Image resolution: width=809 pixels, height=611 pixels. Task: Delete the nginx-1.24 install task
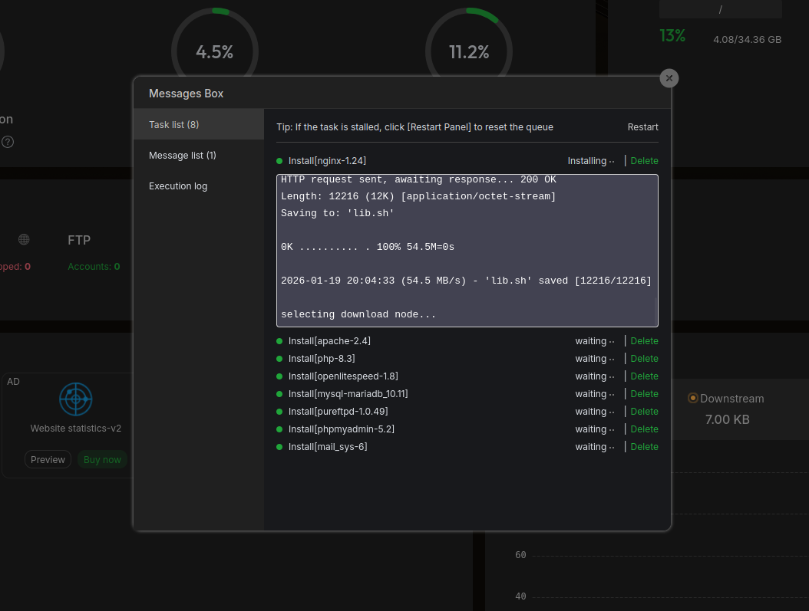pyautogui.click(x=644, y=161)
